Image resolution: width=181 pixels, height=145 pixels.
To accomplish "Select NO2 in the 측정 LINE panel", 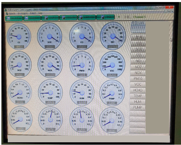I will (138, 67).
